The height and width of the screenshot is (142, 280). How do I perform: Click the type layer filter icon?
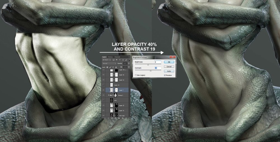[x=120, y=60]
